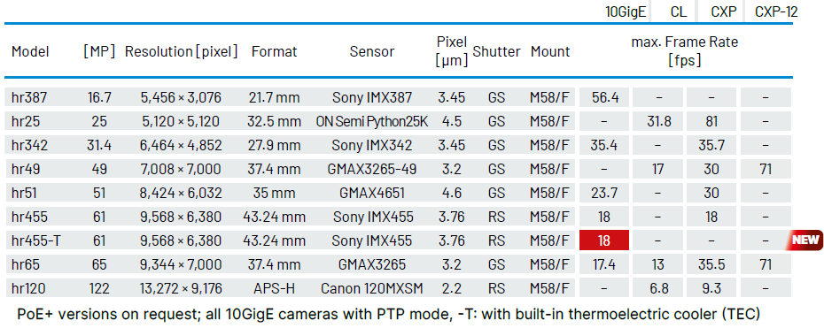Click the hr455-T model name
Screen dimensions: 824x328
(x=35, y=240)
